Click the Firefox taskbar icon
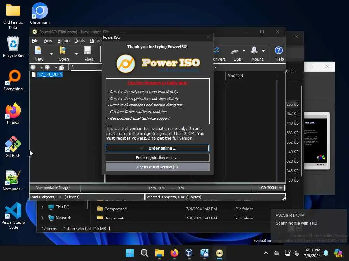 pyautogui.click(x=174, y=253)
